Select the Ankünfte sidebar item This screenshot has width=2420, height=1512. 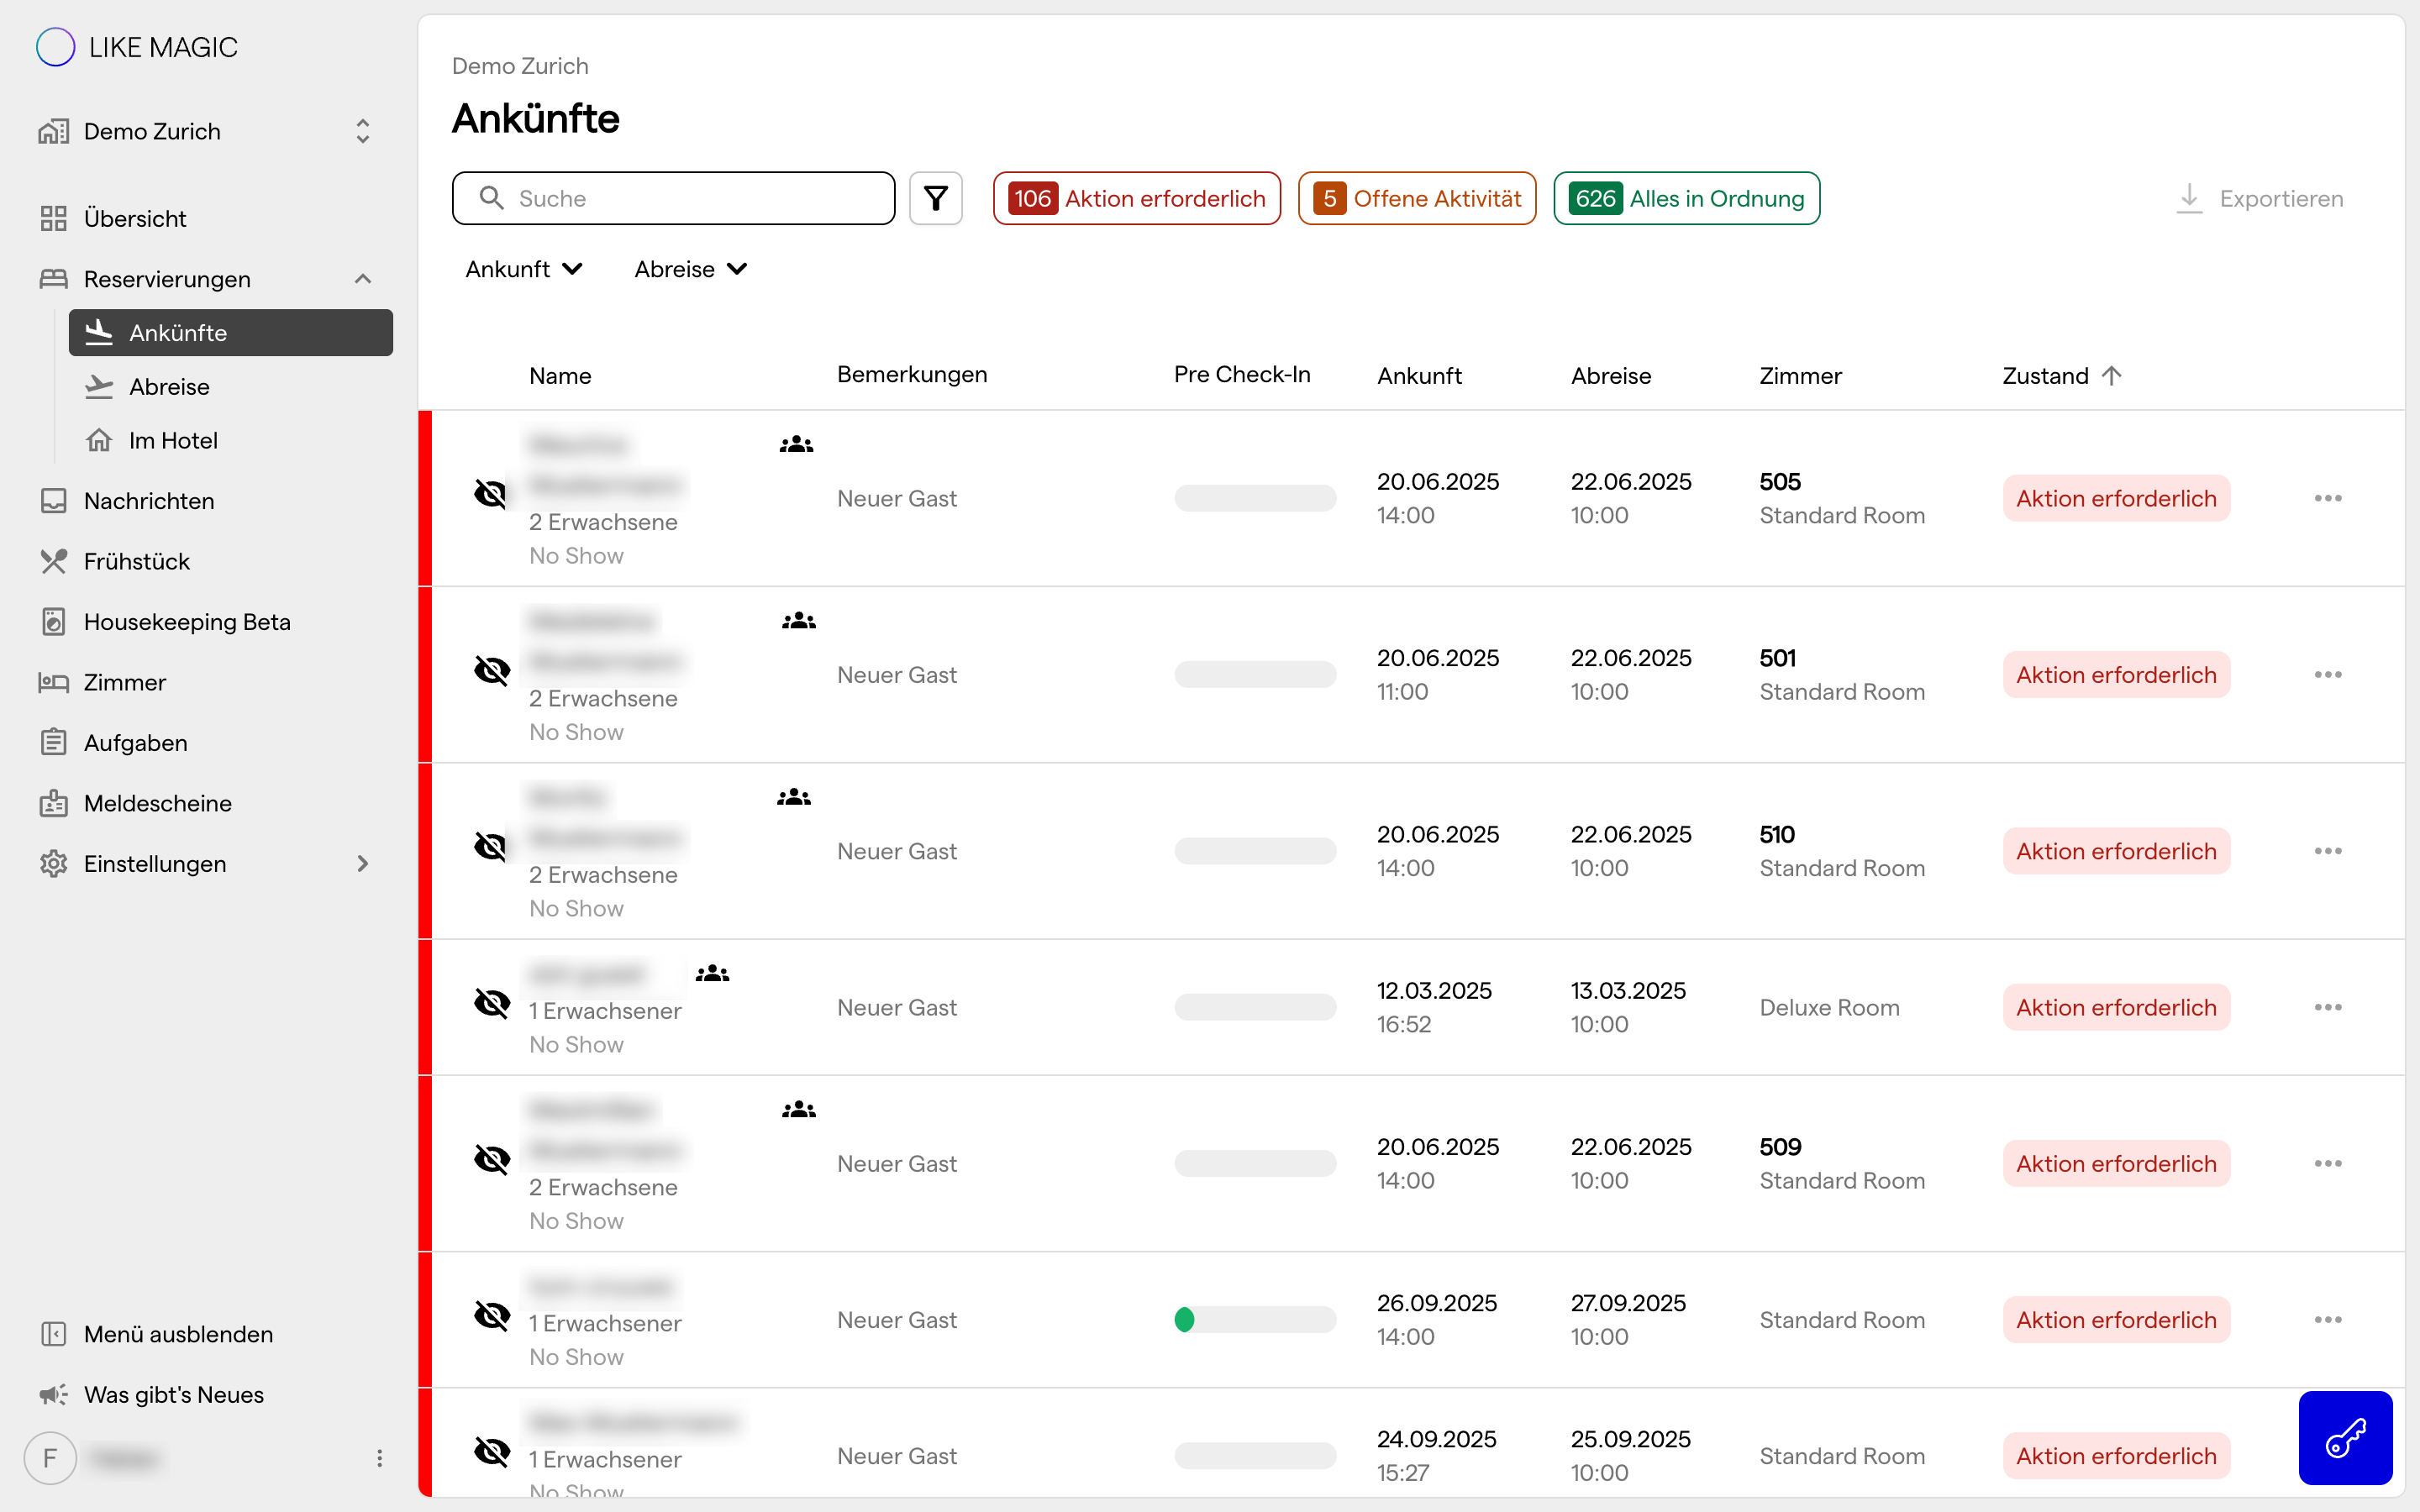231,332
